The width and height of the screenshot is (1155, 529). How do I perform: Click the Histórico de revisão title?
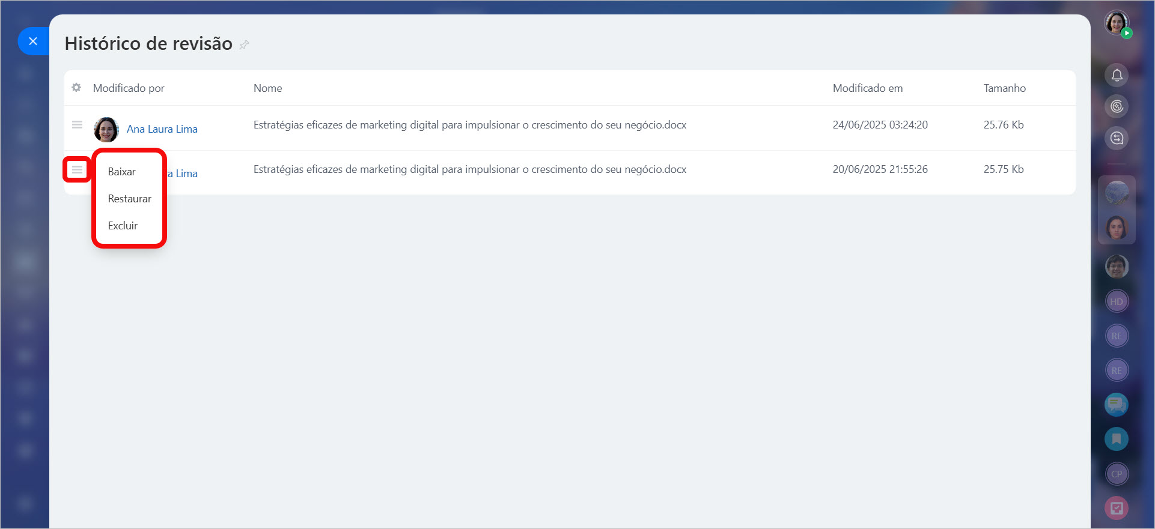pos(148,43)
